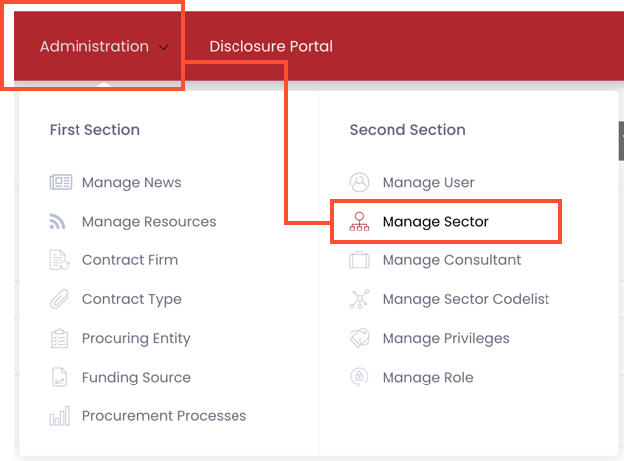The image size is (624, 461).
Task: Click the network nodes icon beside Sector Codelist
Action: click(x=359, y=299)
